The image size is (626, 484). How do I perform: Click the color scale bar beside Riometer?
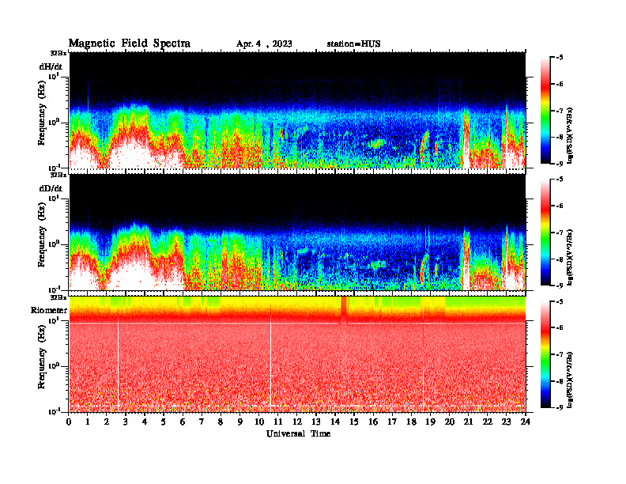[x=545, y=354]
